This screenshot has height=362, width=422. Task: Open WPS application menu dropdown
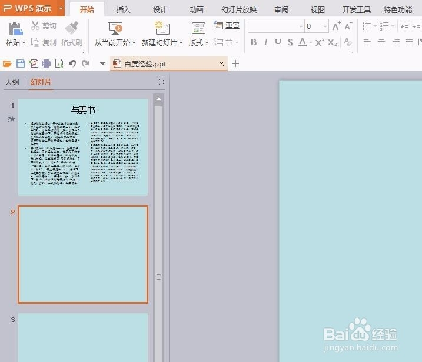[x=61, y=8]
